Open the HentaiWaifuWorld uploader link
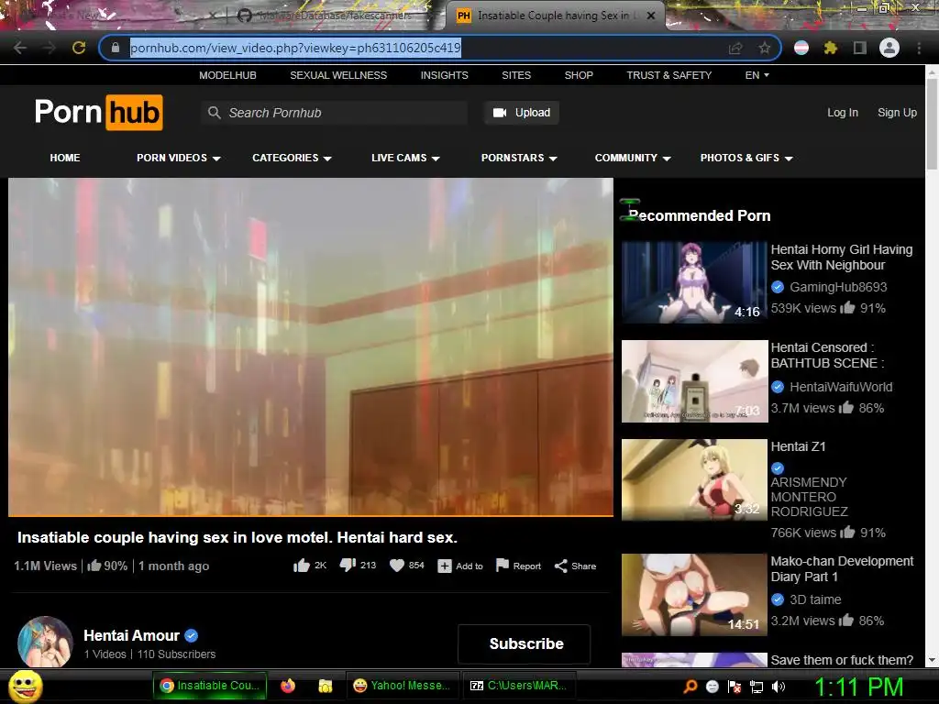Viewport: 939px width, 704px height. click(x=841, y=388)
